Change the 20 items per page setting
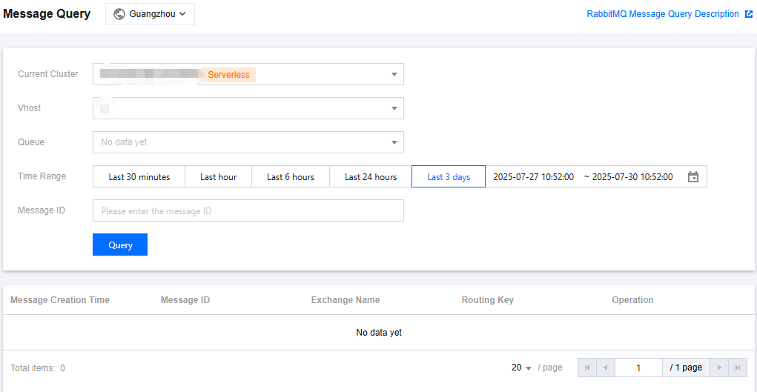This screenshot has width=757, height=392. click(x=521, y=368)
